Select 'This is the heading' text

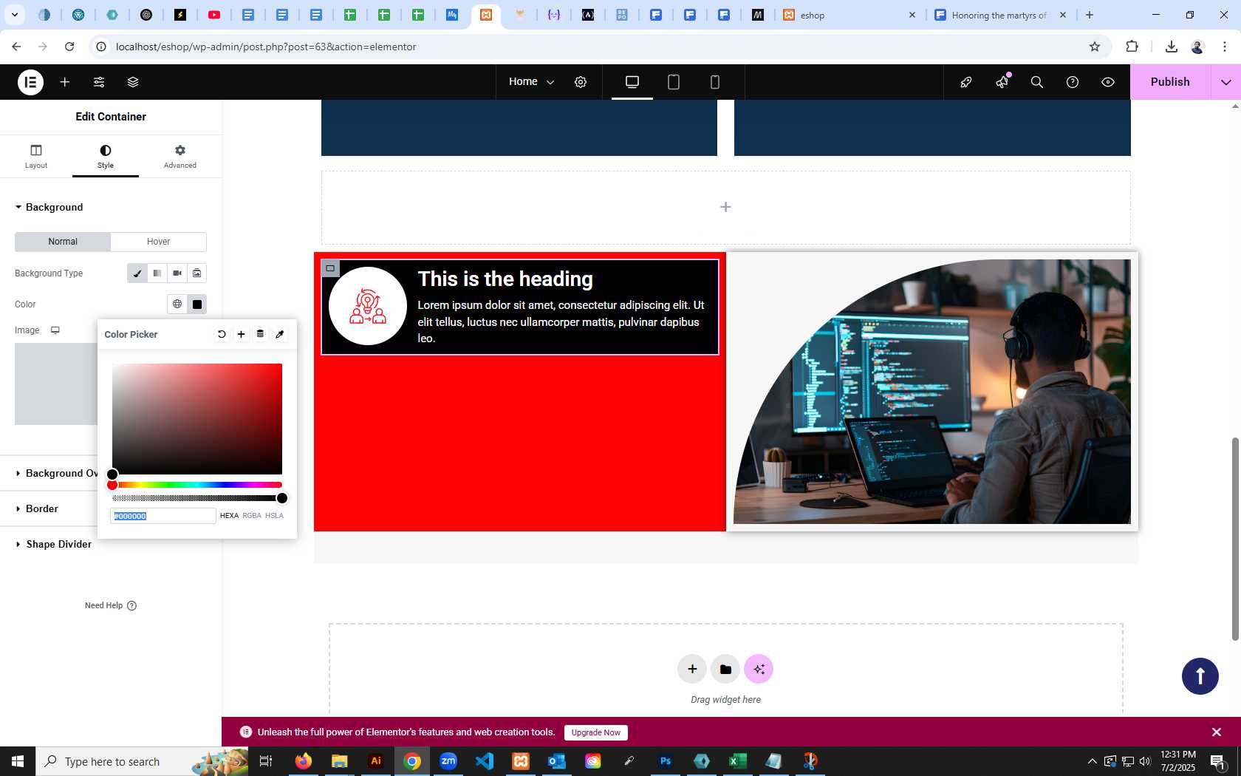(505, 279)
